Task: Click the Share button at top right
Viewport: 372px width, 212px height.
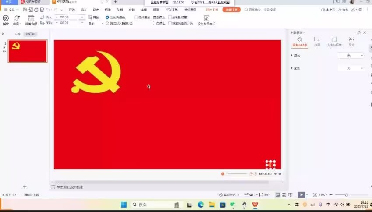Action: pyautogui.click(x=357, y=9)
